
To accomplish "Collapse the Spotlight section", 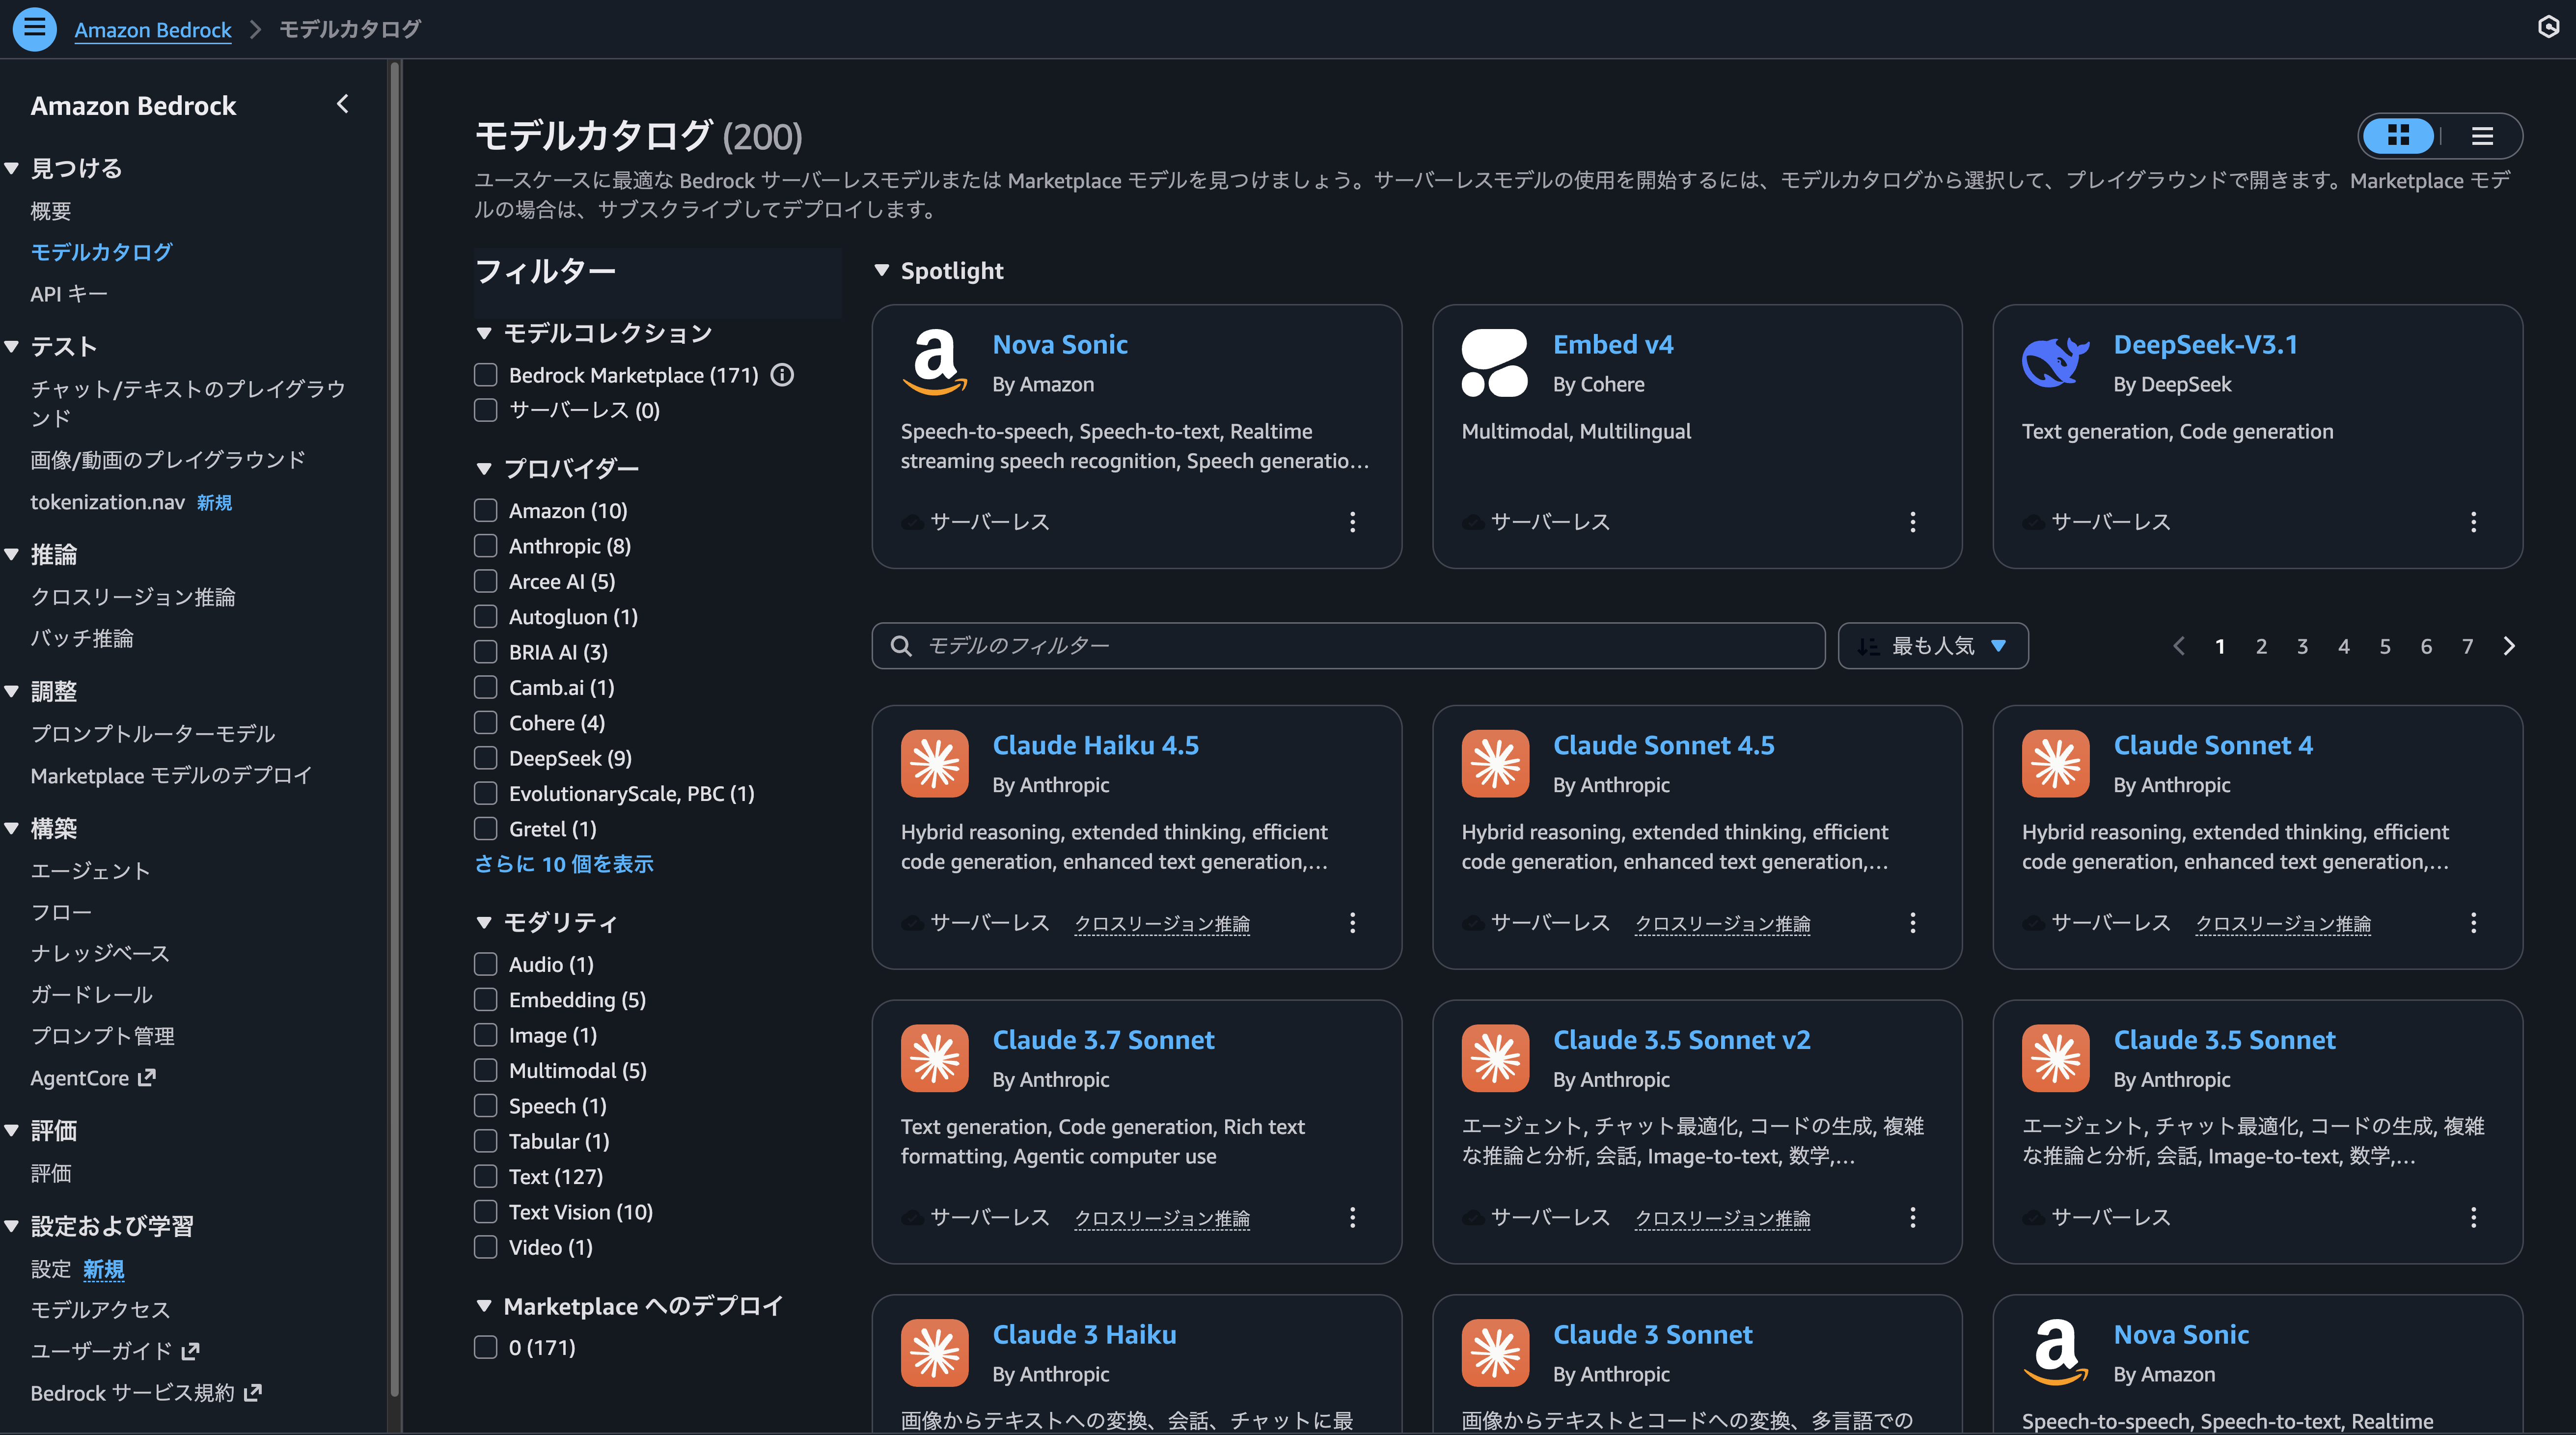I will [x=883, y=270].
